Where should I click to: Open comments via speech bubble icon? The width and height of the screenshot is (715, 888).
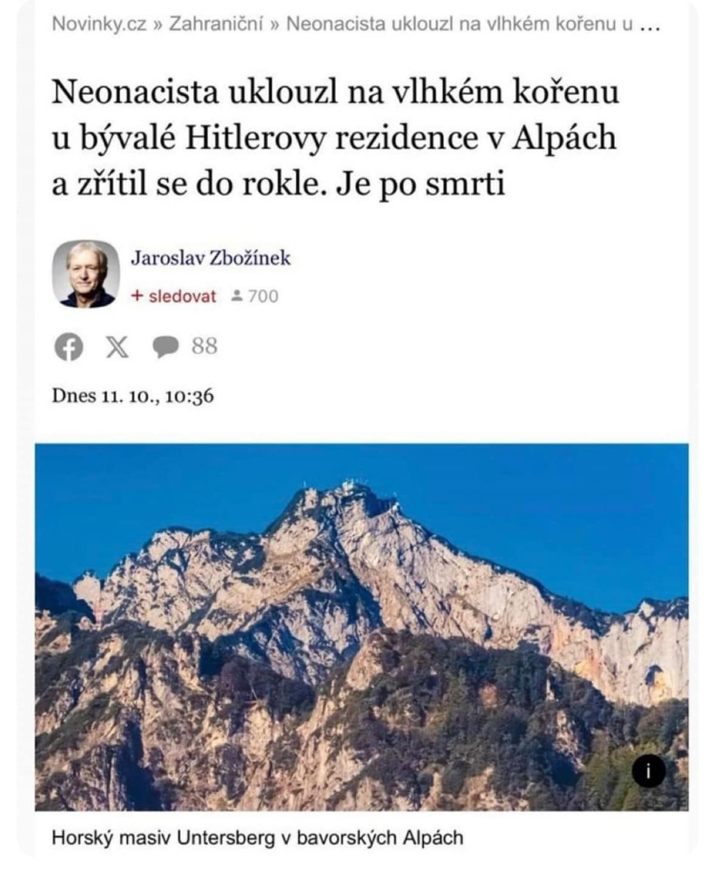[x=165, y=347]
